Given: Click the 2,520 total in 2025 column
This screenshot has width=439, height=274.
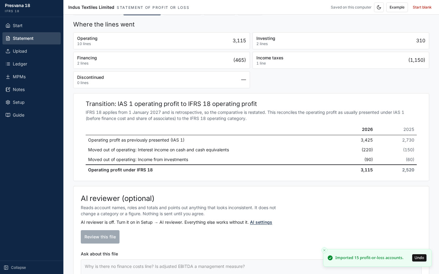Looking at the screenshot, I should click(x=408, y=170).
